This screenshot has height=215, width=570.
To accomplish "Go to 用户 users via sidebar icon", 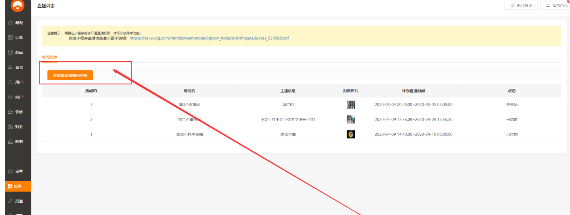I will coord(11,82).
